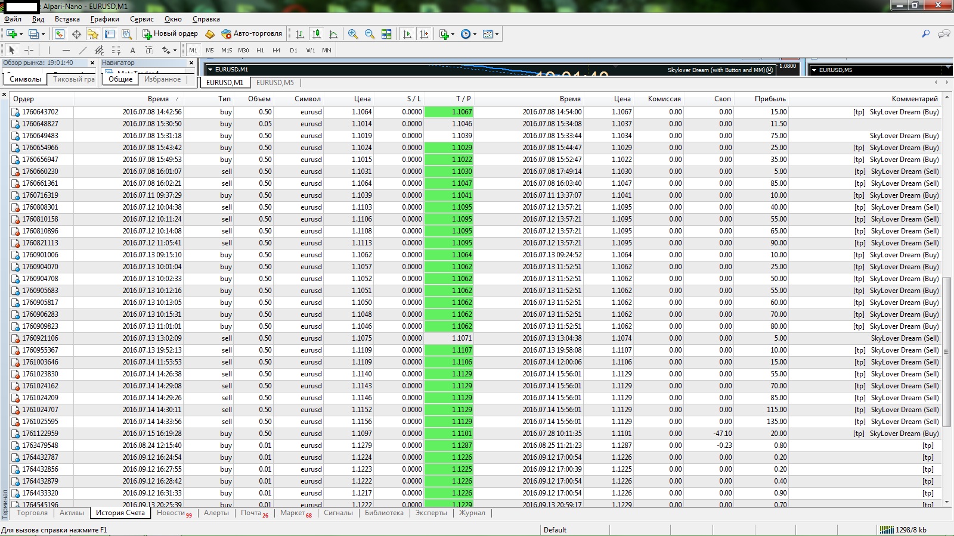
Task: Click the tile windows icon
Action: (386, 34)
